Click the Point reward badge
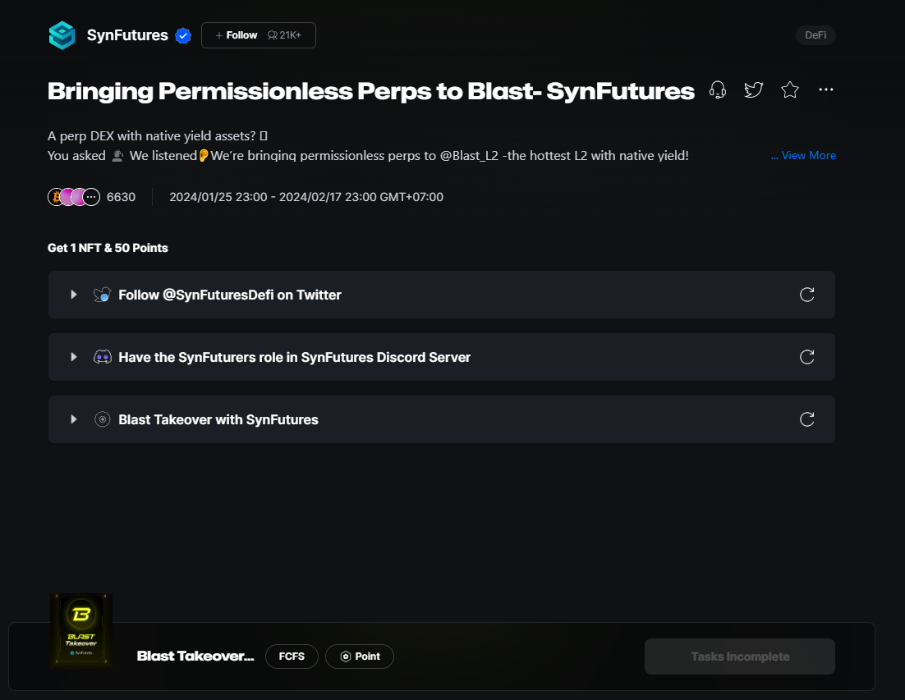The image size is (905, 700). coord(360,657)
